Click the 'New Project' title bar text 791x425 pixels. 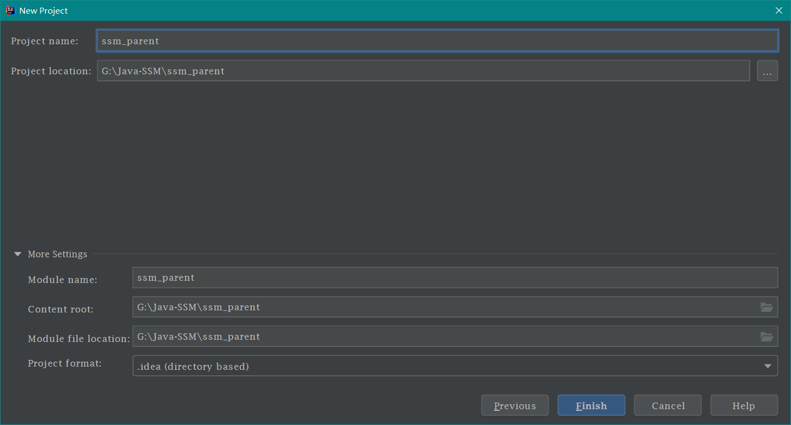(x=44, y=10)
